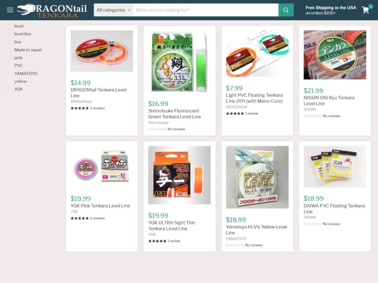The height and width of the screenshot is (283, 378).
Task: Open the Yamatoyo Hi-Vis Yellow product image
Action: 257,177
